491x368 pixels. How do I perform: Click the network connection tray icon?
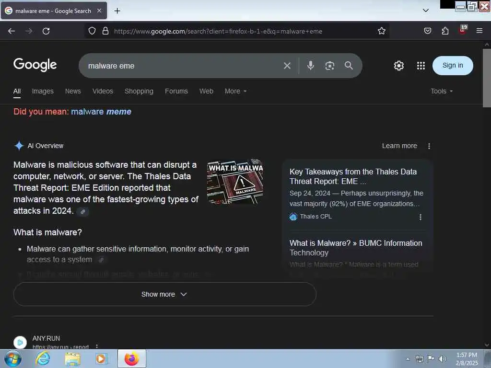pos(419,359)
